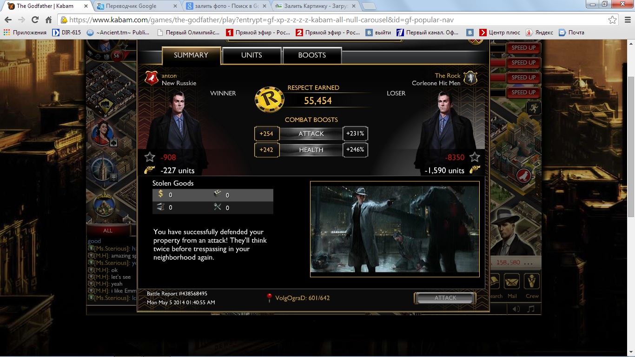Click the gold Respect R coin icon
Image resolution: width=635 pixels, height=357 pixels.
point(270,99)
